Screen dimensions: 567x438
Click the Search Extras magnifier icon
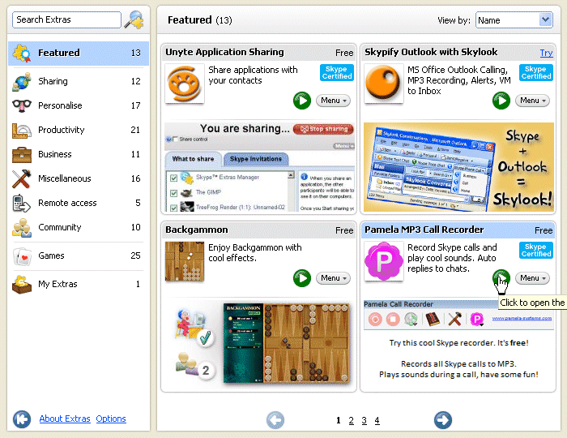click(134, 20)
